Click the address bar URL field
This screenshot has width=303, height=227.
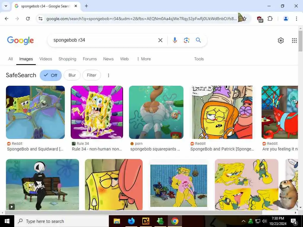pyautogui.click(x=141, y=19)
